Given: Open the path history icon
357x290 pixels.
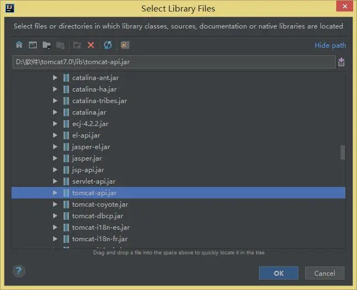Looking at the screenshot, I should coord(341,62).
